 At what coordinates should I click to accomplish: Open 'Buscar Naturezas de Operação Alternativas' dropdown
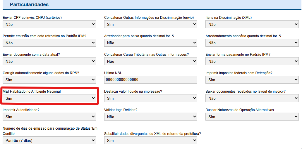[252, 117]
